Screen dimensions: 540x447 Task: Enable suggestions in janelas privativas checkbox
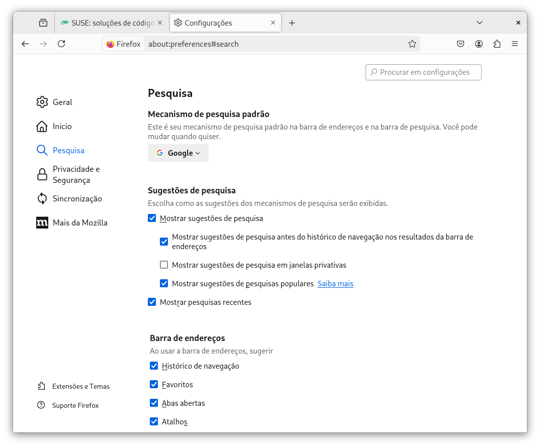(164, 265)
